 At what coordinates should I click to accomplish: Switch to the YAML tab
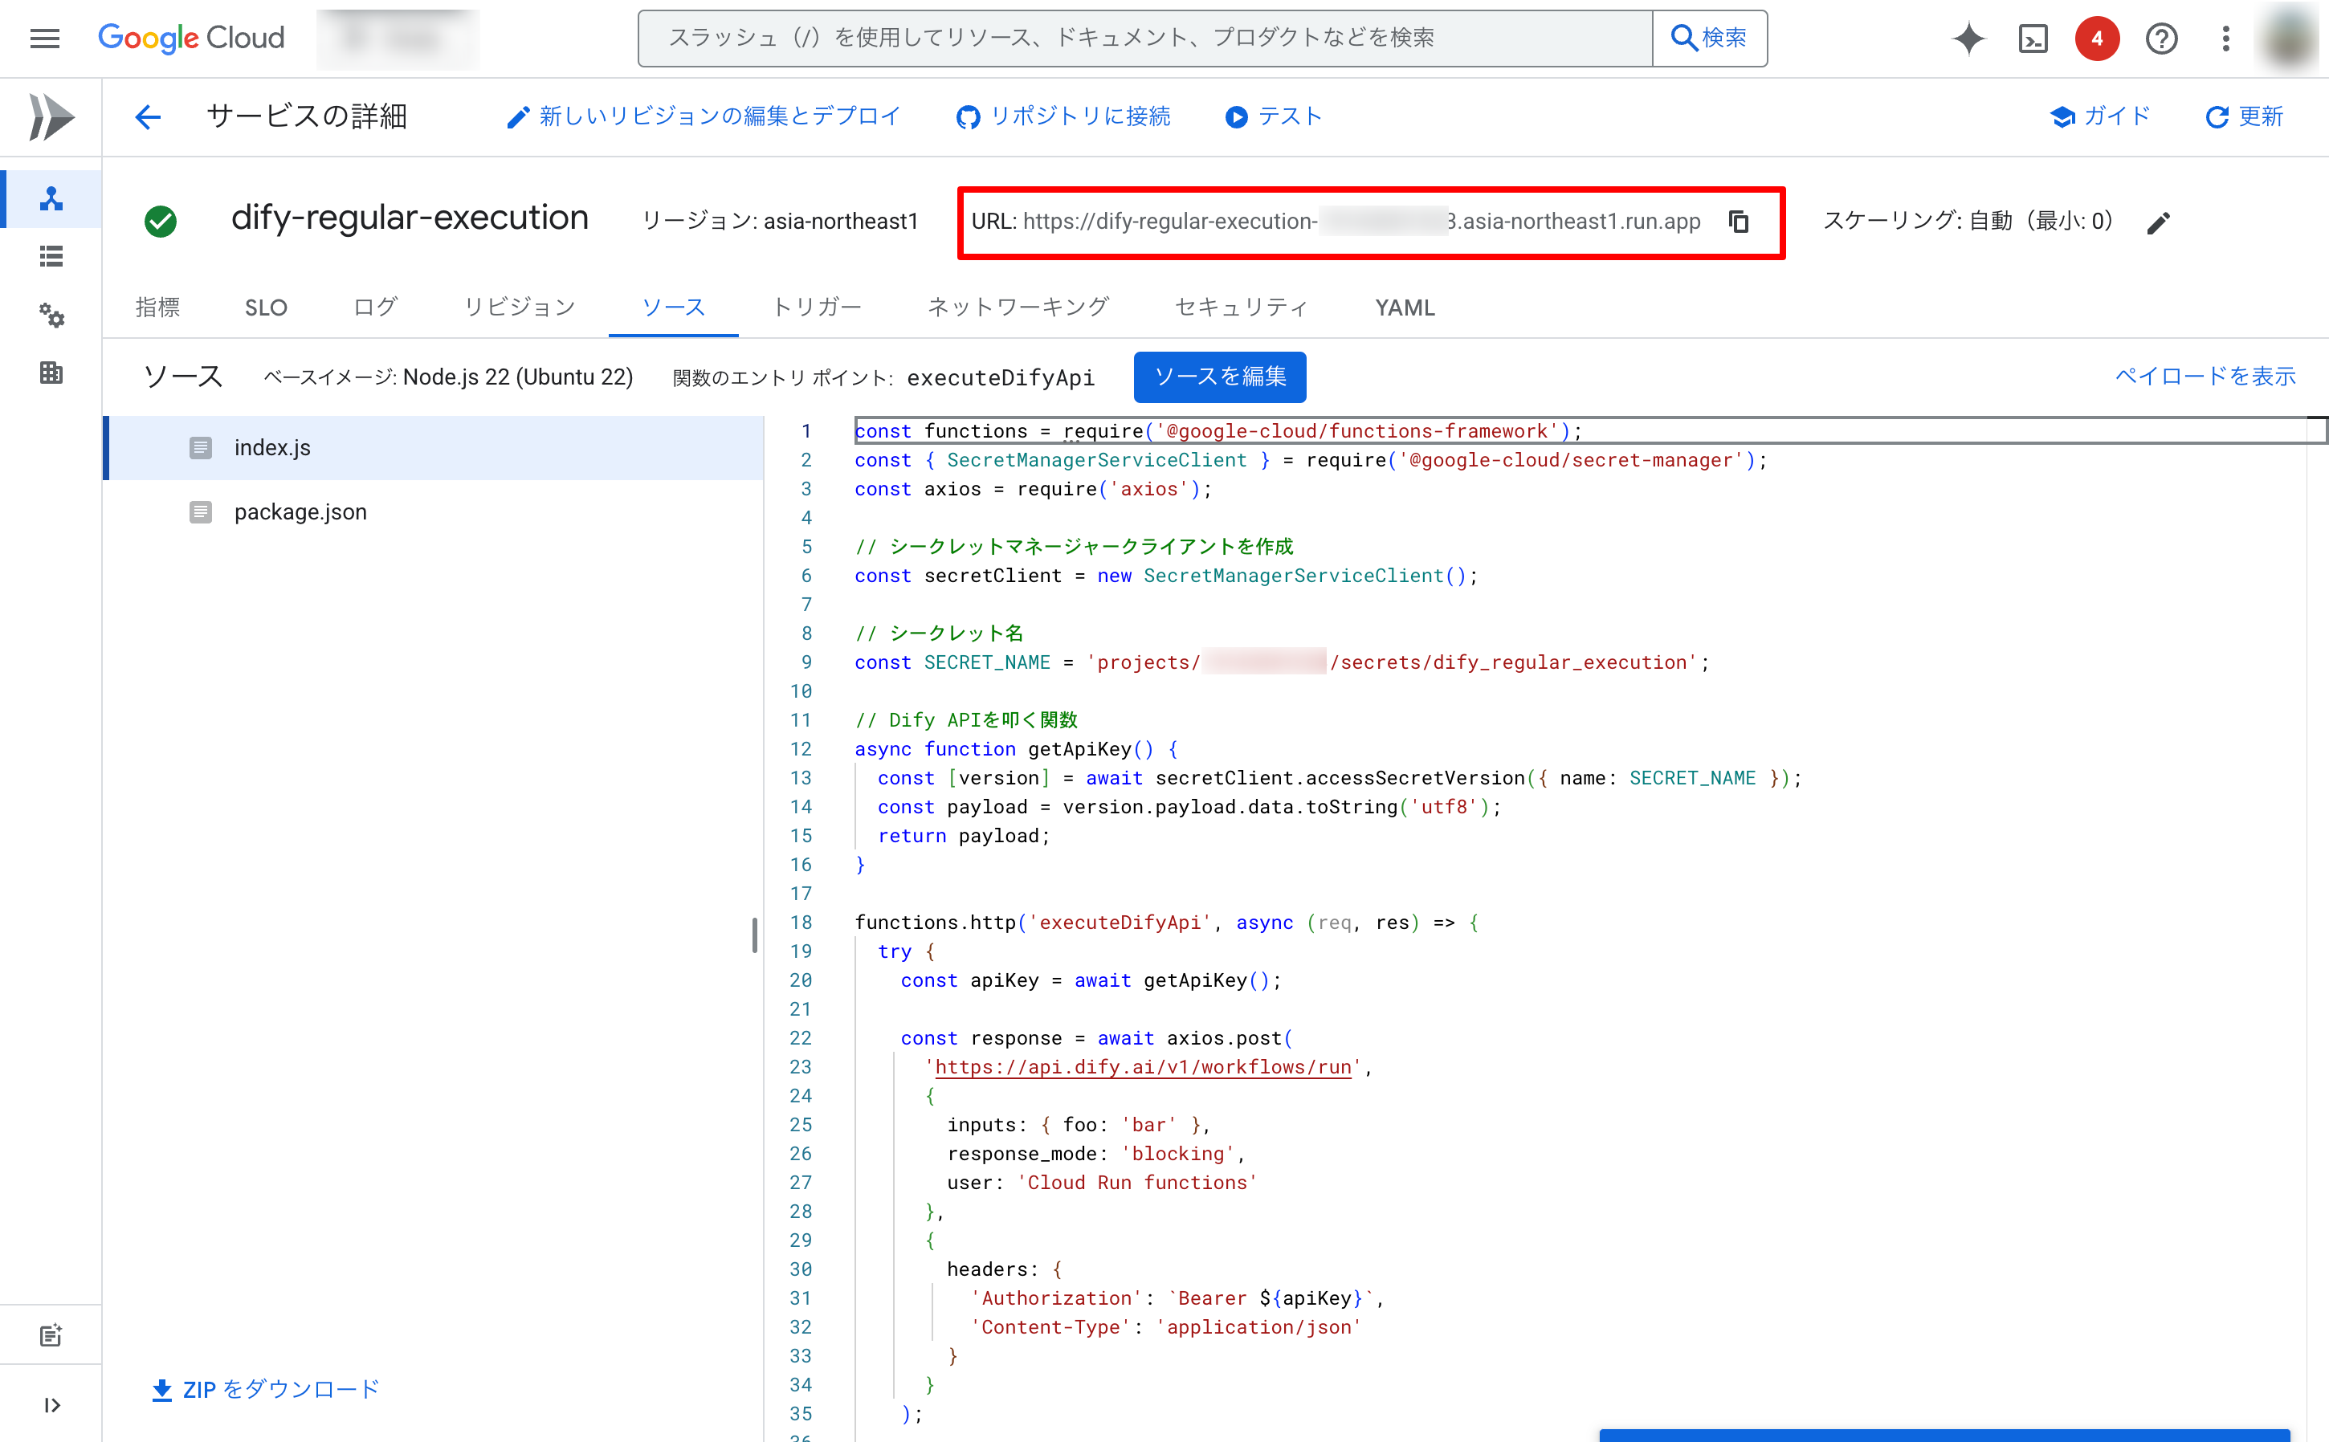(x=1404, y=307)
